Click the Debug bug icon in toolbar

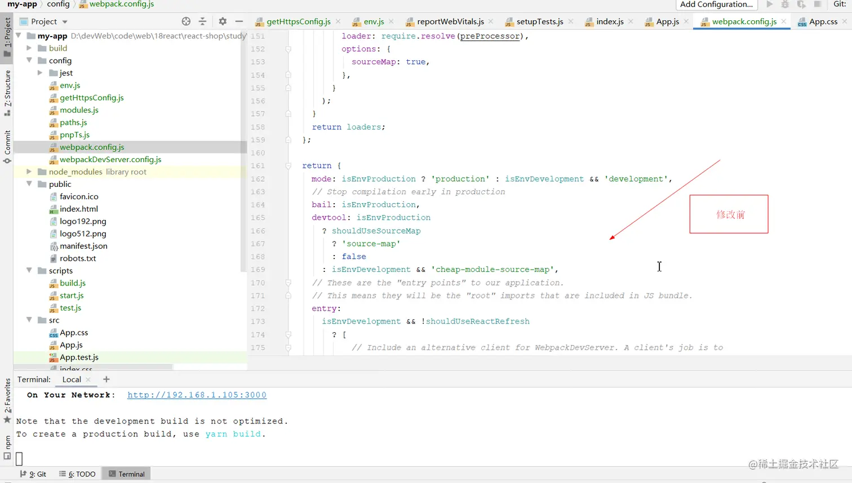[785, 4]
